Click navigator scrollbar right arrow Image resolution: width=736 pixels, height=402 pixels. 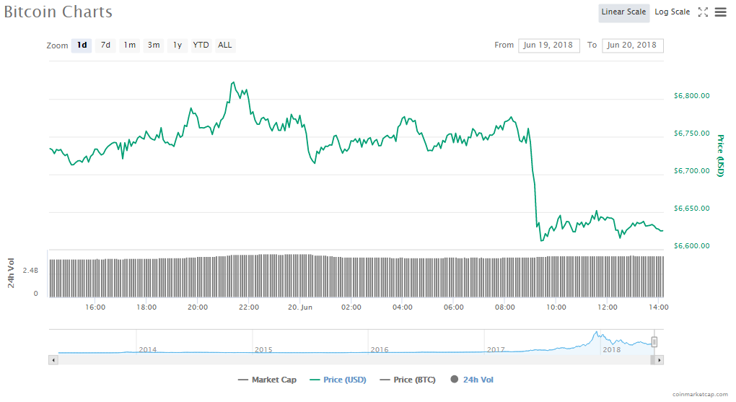click(x=660, y=359)
